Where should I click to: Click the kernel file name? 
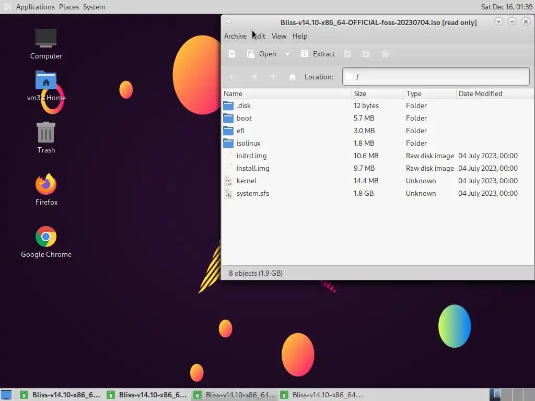(247, 181)
